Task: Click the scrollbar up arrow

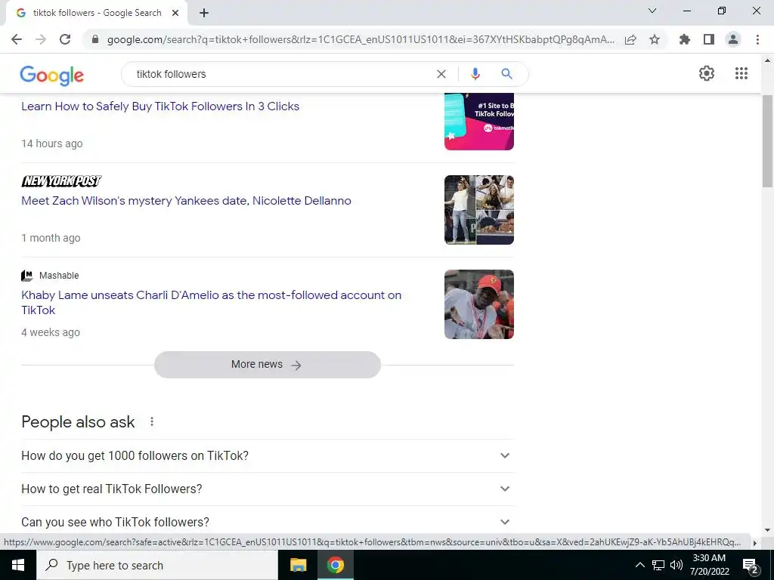Action: coord(767,60)
